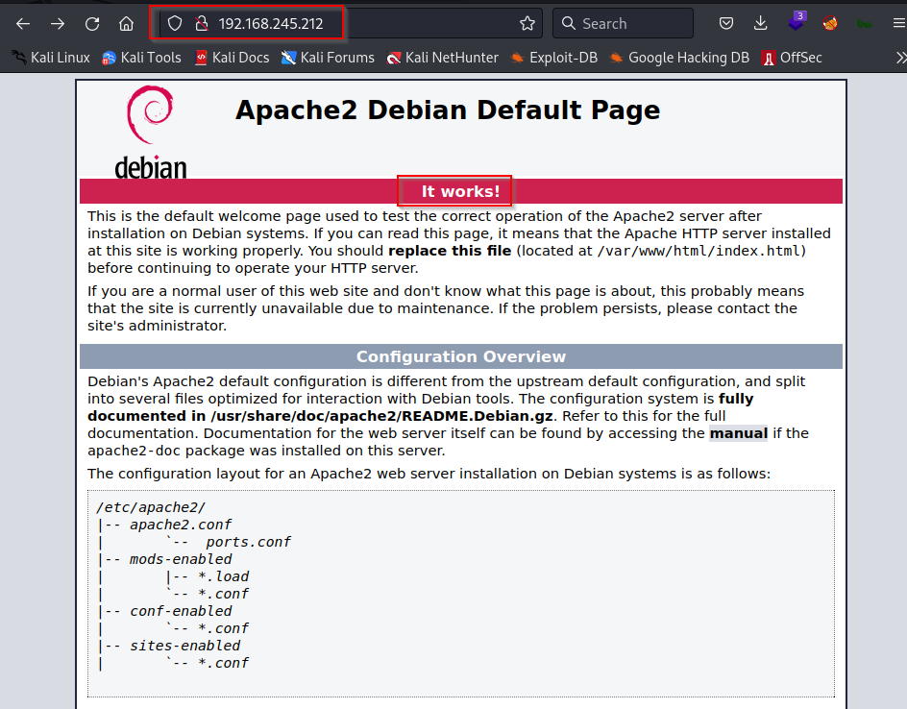Reload the current page
This screenshot has width=907, height=709.
click(92, 24)
